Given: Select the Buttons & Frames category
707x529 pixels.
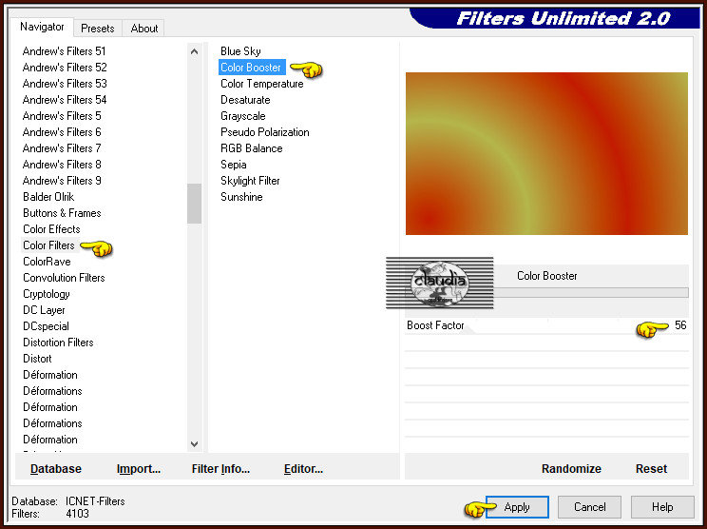Looking at the screenshot, I should (62, 213).
